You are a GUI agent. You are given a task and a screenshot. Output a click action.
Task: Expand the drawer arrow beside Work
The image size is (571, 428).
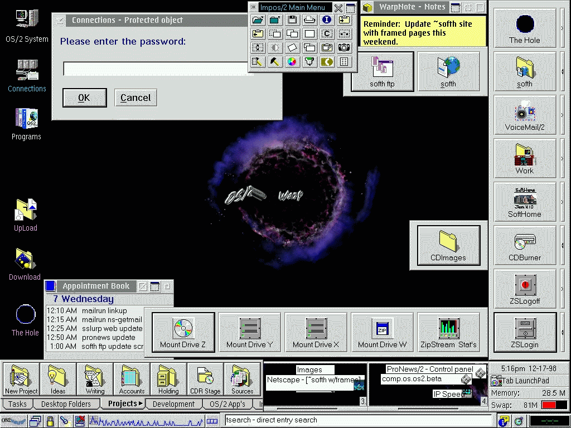[x=562, y=159]
